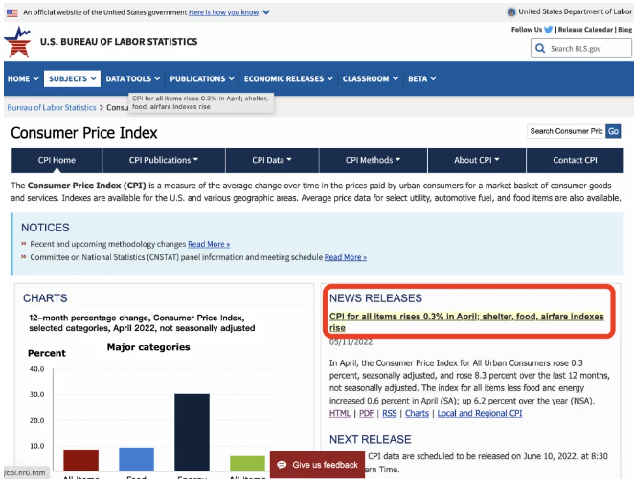634x482 pixels.
Task: Go to Bureau of Labor Statistics breadcrumb
Action: coord(52,108)
